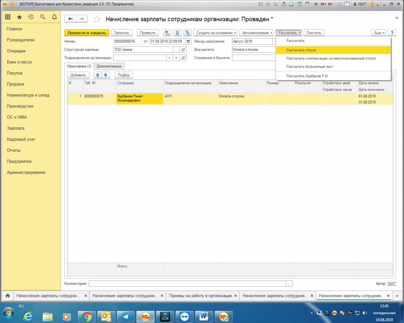Click the Провести и закрыть button
The width and height of the screenshot is (404, 323).
[x=86, y=33]
